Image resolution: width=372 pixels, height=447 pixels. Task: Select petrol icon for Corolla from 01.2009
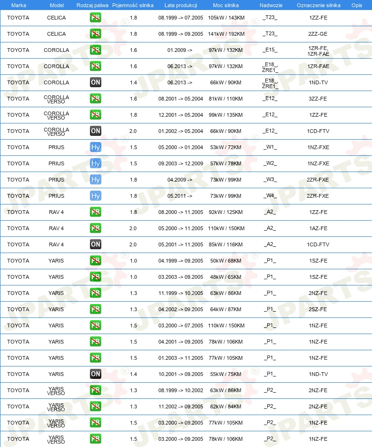(95, 50)
